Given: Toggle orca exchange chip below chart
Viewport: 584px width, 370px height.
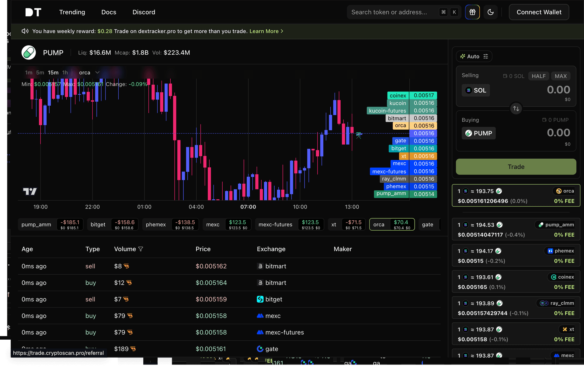Looking at the screenshot, I should coord(392,224).
